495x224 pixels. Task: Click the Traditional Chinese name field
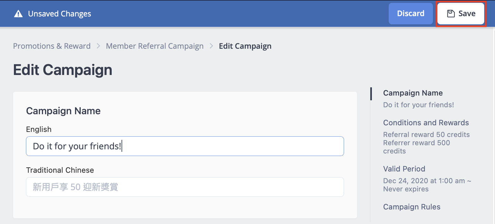[185, 187]
